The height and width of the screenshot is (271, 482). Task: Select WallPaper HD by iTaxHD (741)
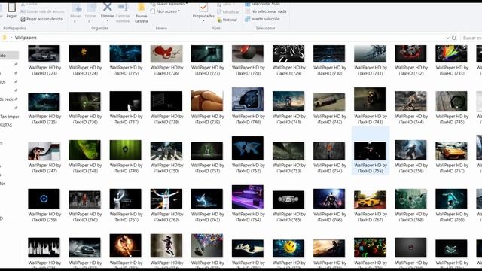click(x=288, y=107)
